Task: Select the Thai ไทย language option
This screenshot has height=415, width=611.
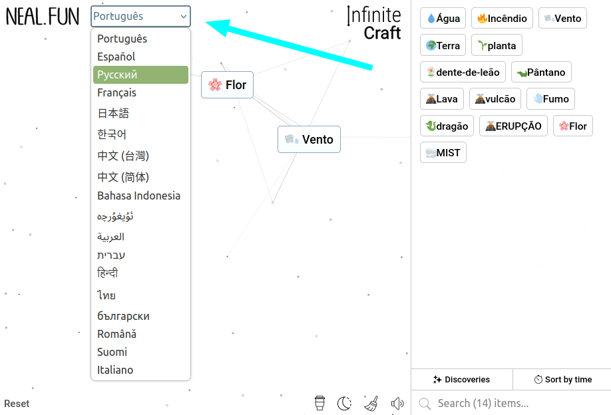Action: 140,295
